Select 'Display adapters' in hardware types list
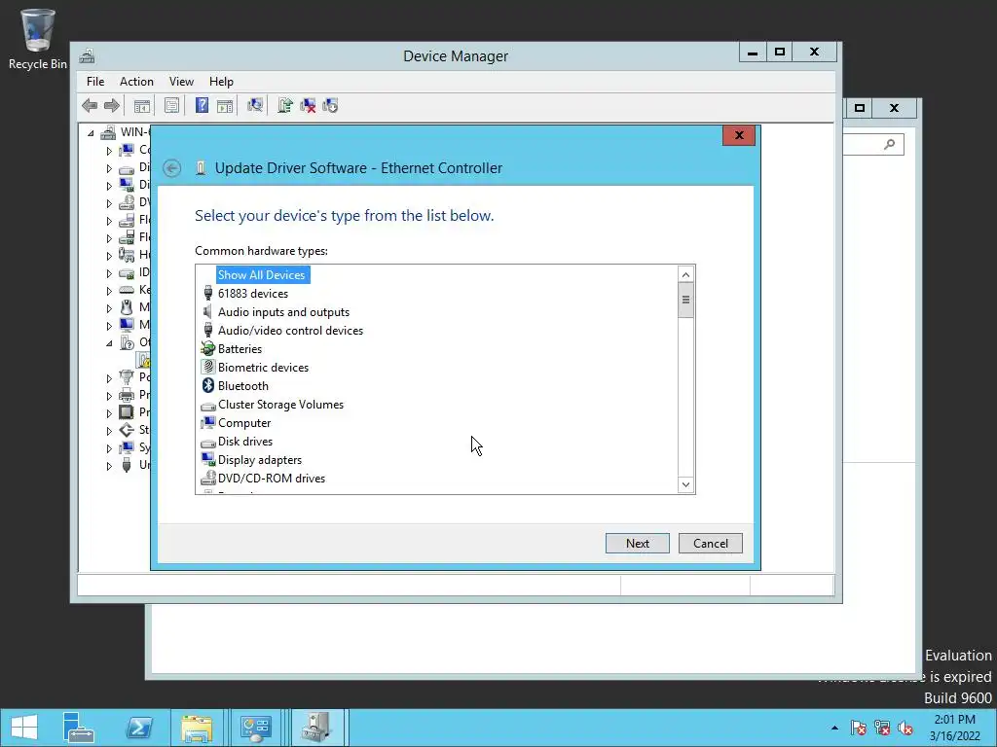This screenshot has width=997, height=747. click(259, 460)
